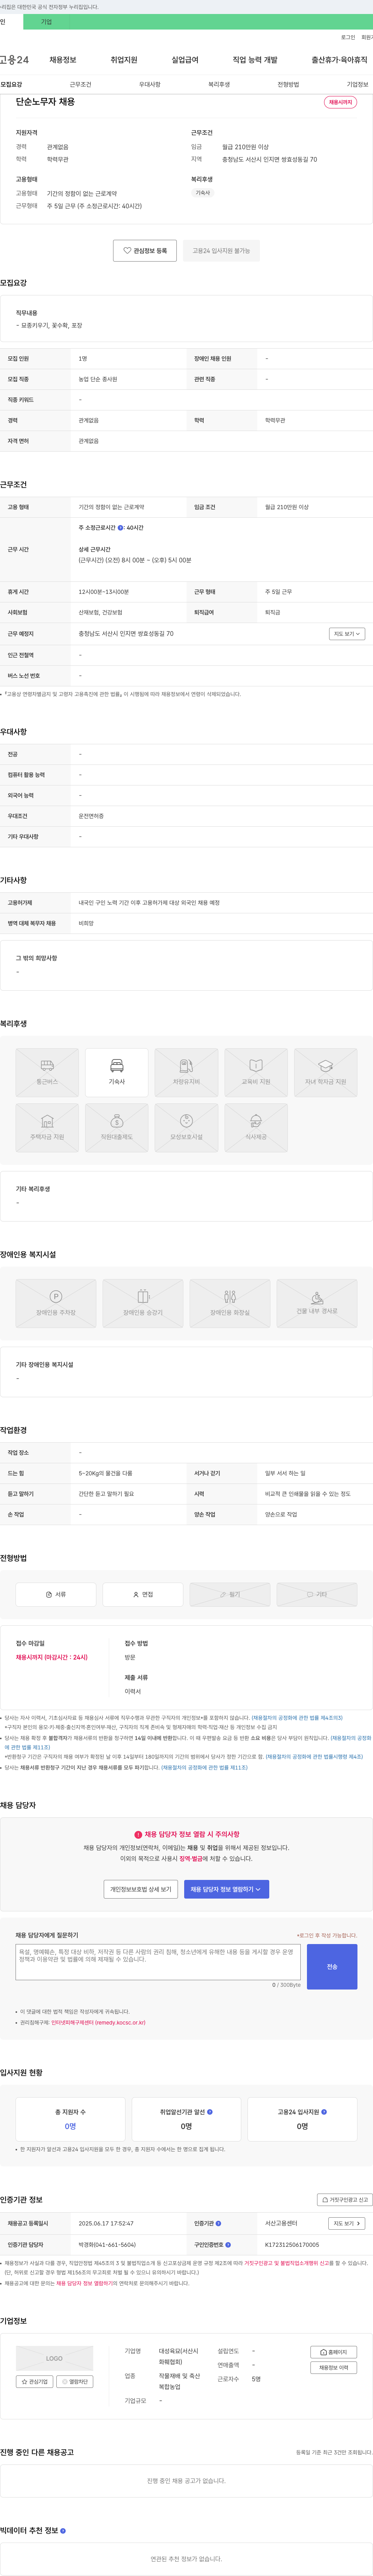
Task: Click 거짓구인광고 신고 button
Action: point(345,2200)
